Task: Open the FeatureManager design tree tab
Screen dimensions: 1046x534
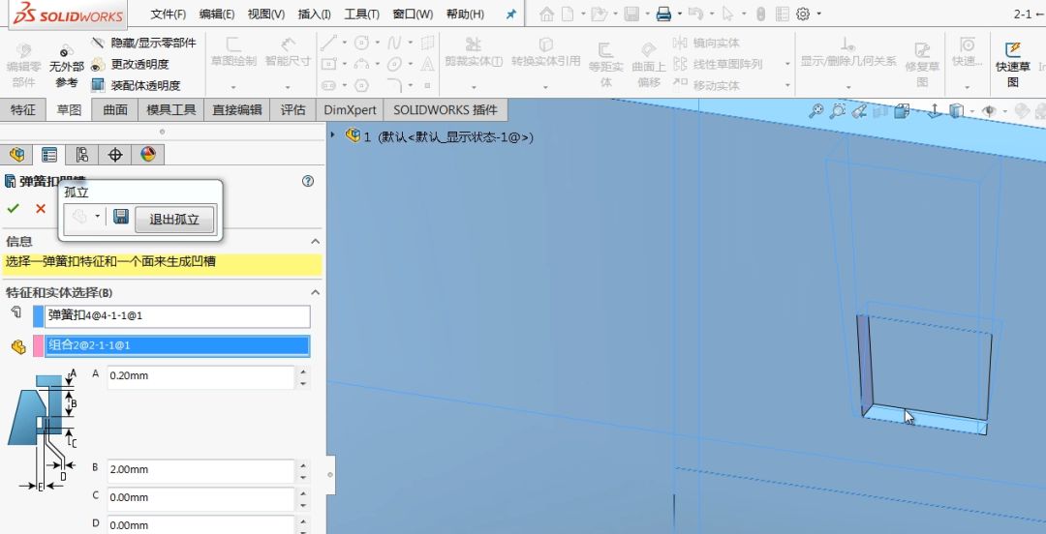Action: coord(16,155)
